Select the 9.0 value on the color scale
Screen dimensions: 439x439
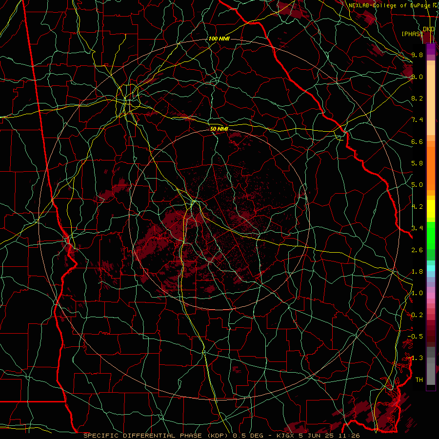[x=417, y=77]
